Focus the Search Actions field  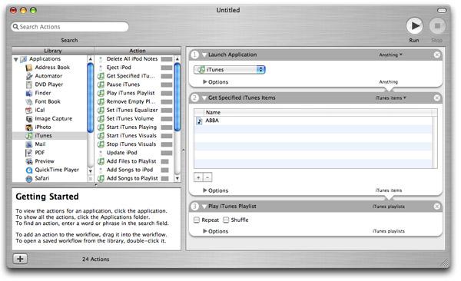70,27
